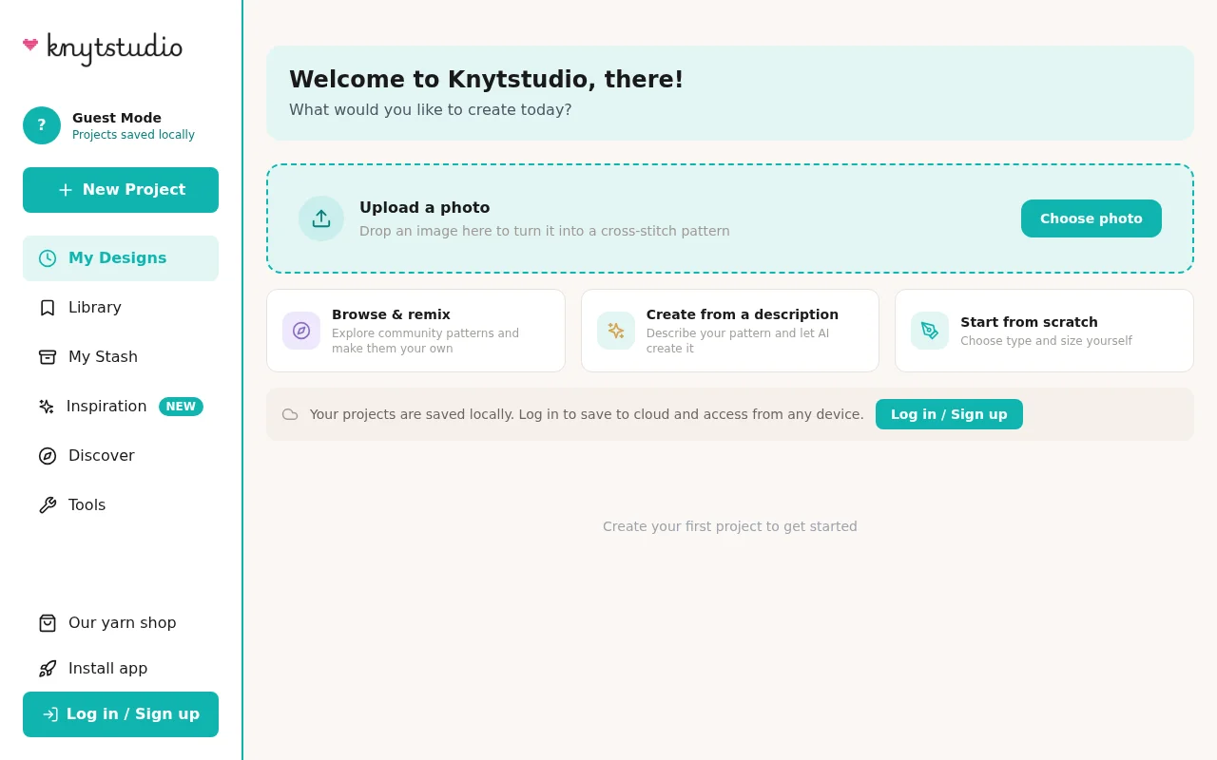The height and width of the screenshot is (760, 1217).
Task: Navigate to Discover
Action: tap(121, 456)
